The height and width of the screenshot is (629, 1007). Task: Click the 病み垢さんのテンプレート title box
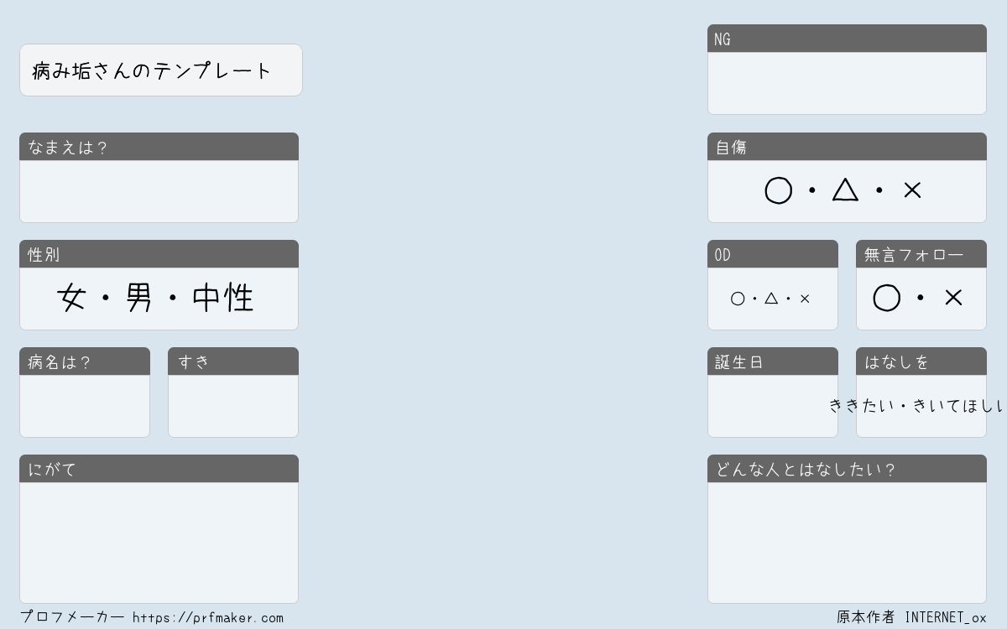pos(161,70)
